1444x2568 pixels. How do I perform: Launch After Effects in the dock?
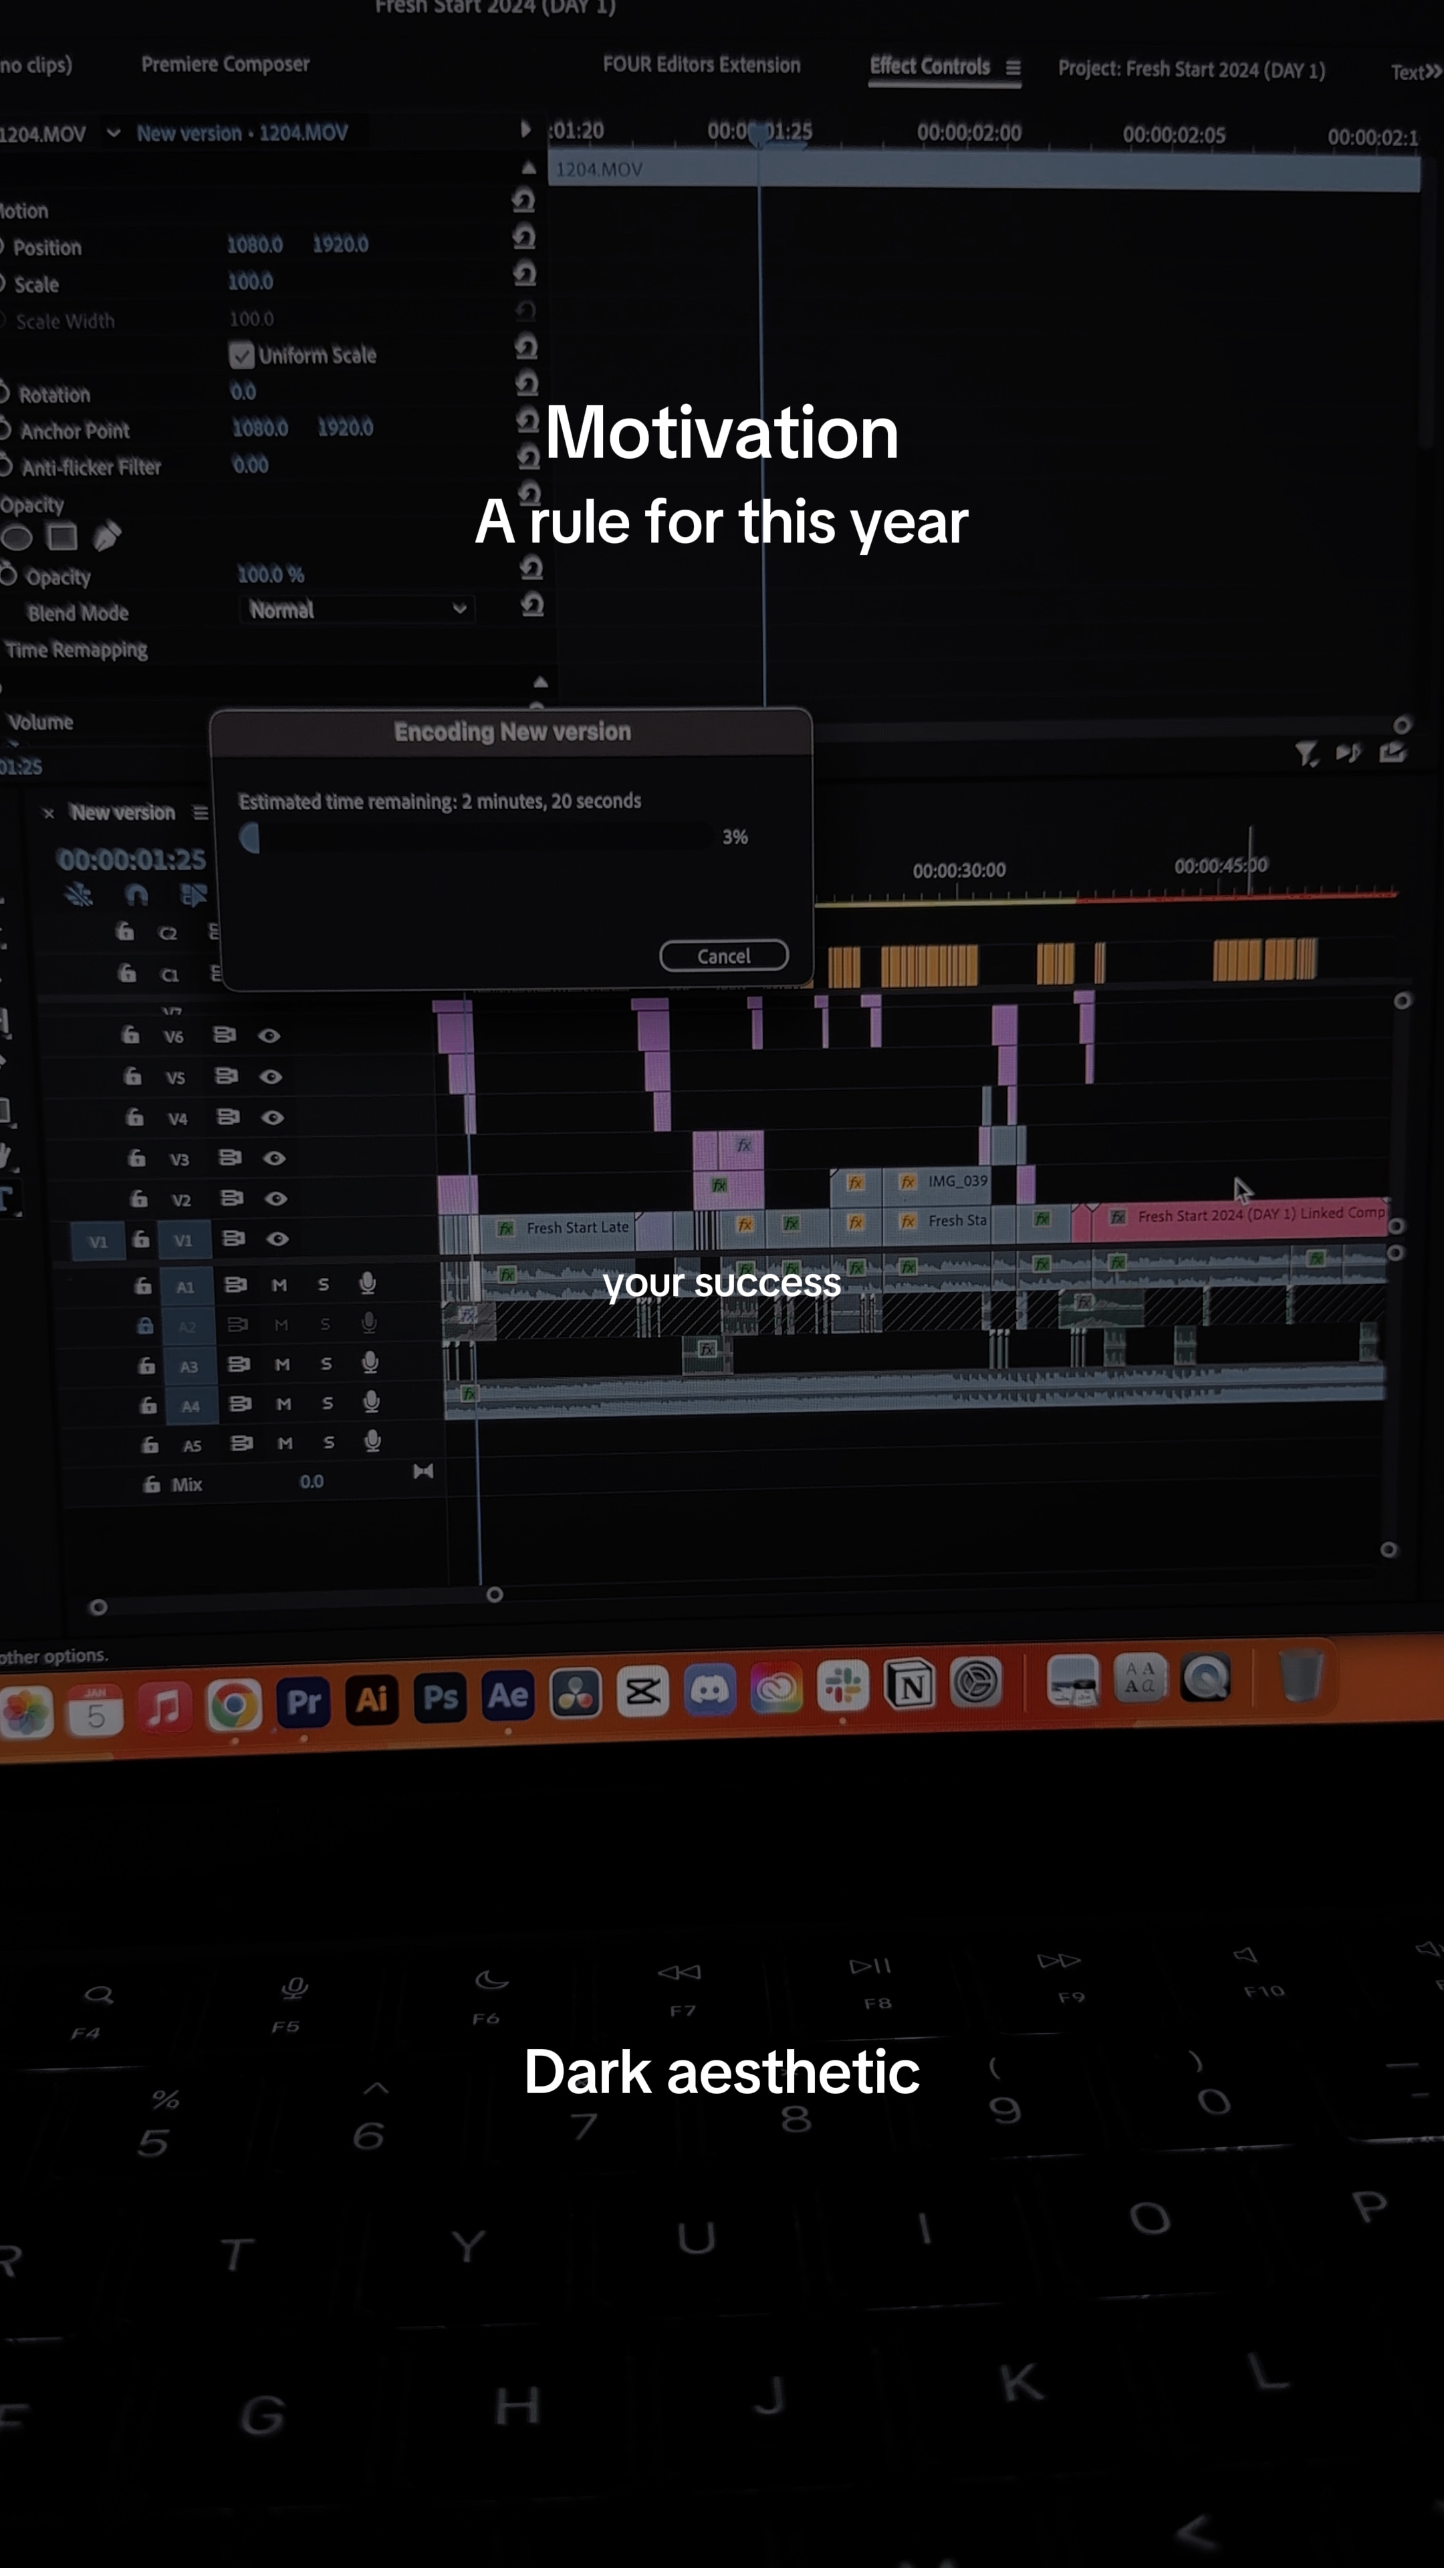coord(507,1696)
